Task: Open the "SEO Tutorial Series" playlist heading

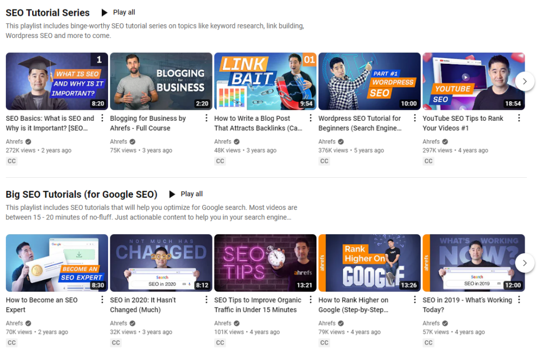Action: click(47, 12)
